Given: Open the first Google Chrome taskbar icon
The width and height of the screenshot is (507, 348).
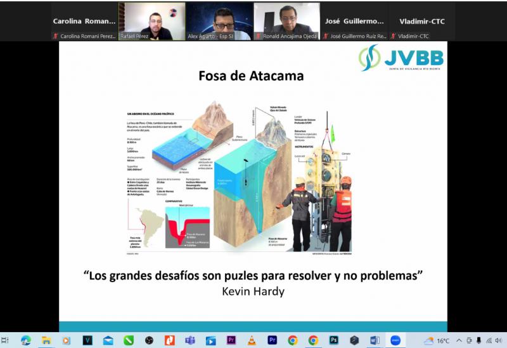Looking at the screenshot, I should coord(292,340).
